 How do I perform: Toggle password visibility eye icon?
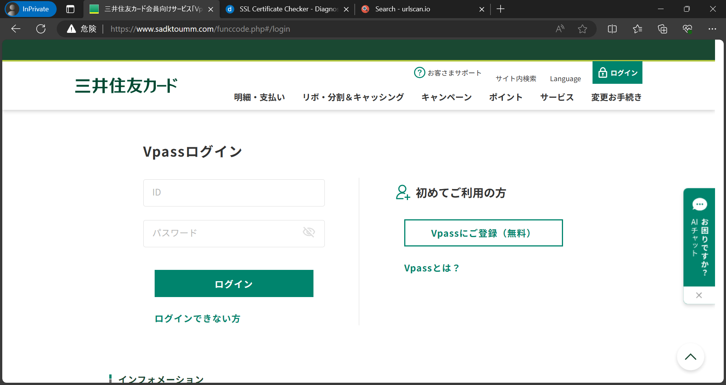click(309, 232)
